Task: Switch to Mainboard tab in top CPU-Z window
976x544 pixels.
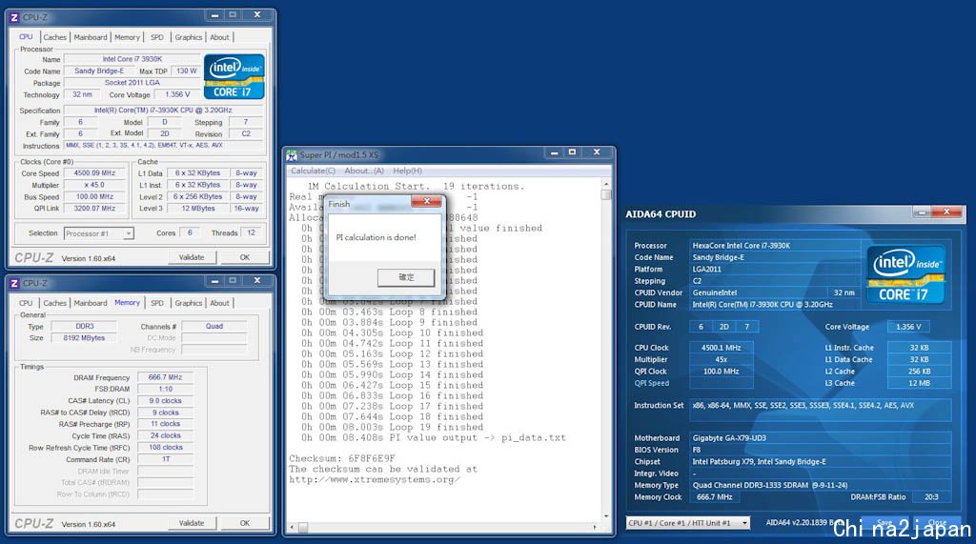Action: tap(91, 37)
